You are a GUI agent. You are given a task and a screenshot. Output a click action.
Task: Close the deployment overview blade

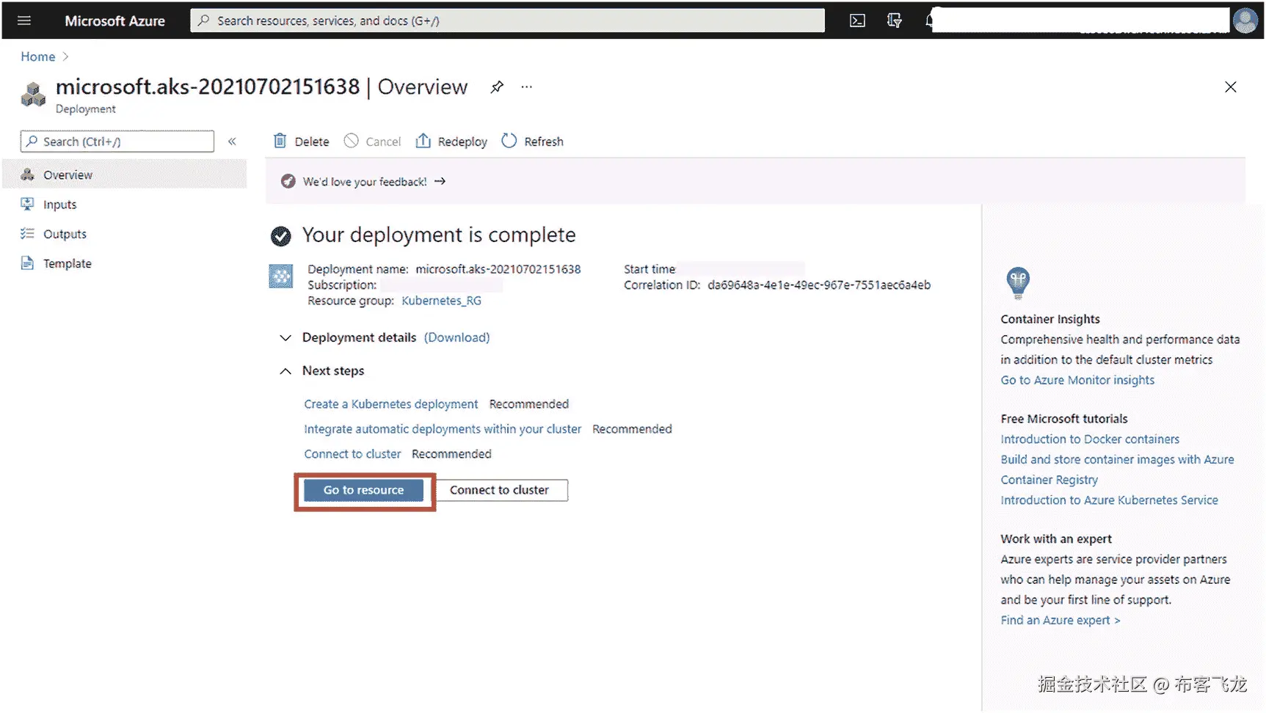pos(1231,87)
